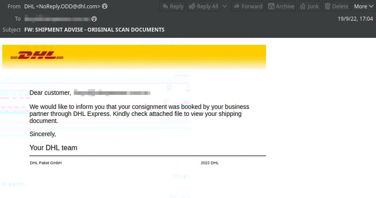Expand the Reply All dropdown arrow

pyautogui.click(x=225, y=6)
